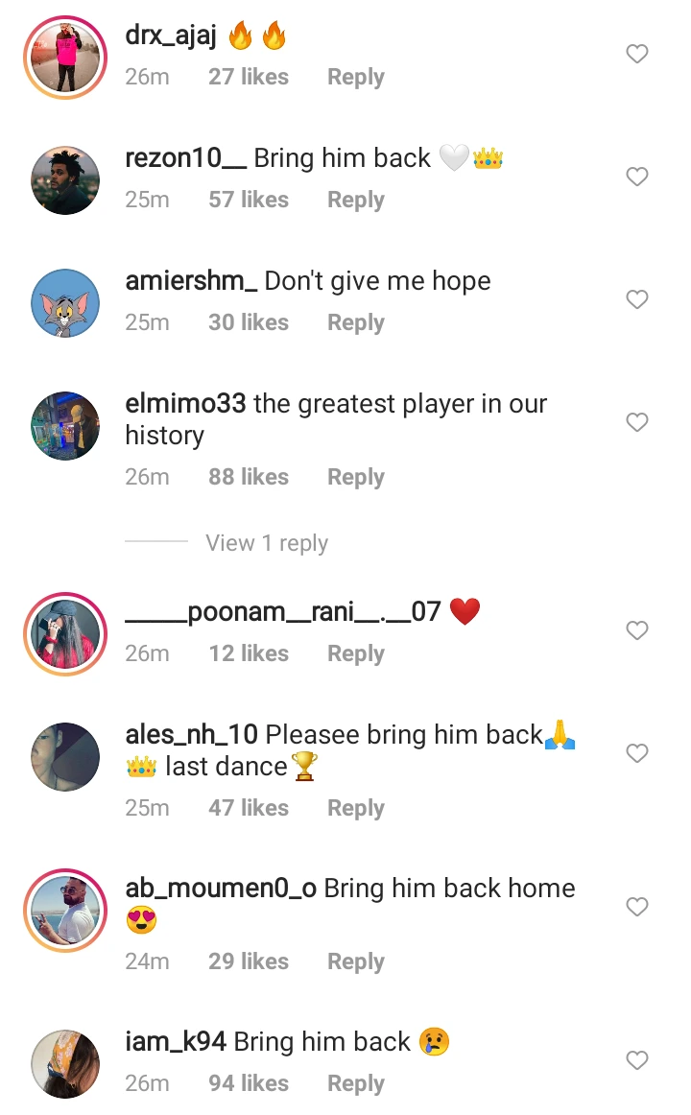View ab_moumen0_o's story avatar
This screenshot has height=1115, width=691.
(65, 911)
